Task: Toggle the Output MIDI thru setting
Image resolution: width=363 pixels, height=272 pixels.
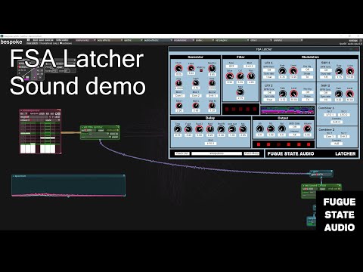Action: tap(294, 127)
